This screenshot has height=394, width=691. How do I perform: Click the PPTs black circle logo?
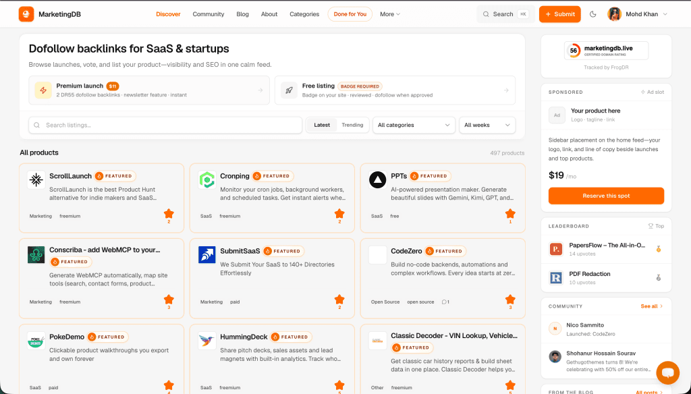[378, 180]
